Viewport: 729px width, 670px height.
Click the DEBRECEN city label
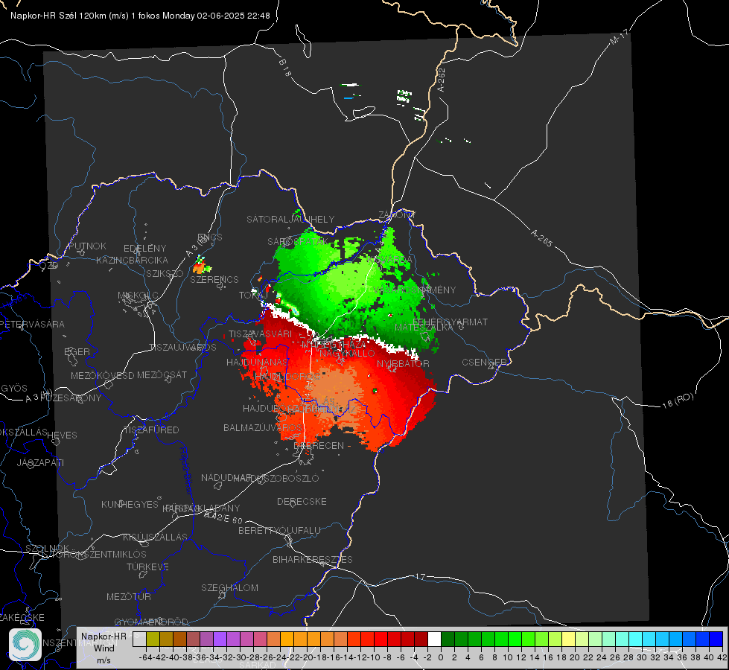[x=319, y=445]
